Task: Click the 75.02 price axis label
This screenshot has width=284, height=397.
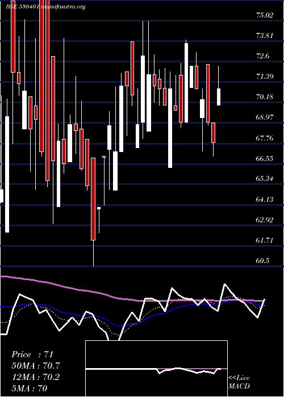Action: [x=265, y=15]
